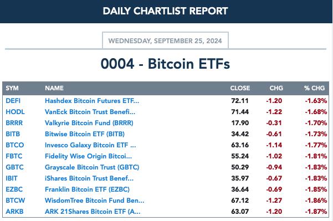Screen dimensions: 333x221
Task: Open Bitwise Bitcoin ETF (BITB) name link
Action: [85, 134]
